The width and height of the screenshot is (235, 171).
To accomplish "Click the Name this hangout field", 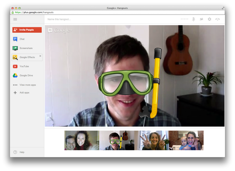I will (59, 19).
